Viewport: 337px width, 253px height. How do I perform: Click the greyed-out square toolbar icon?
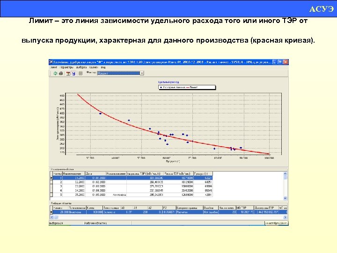[x=81, y=74]
